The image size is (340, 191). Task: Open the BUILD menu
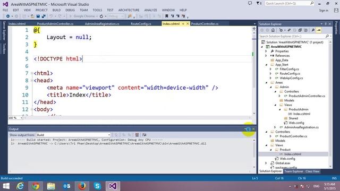click(x=57, y=10)
